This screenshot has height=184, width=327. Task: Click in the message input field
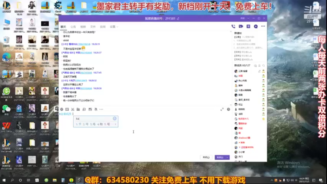pos(146,134)
